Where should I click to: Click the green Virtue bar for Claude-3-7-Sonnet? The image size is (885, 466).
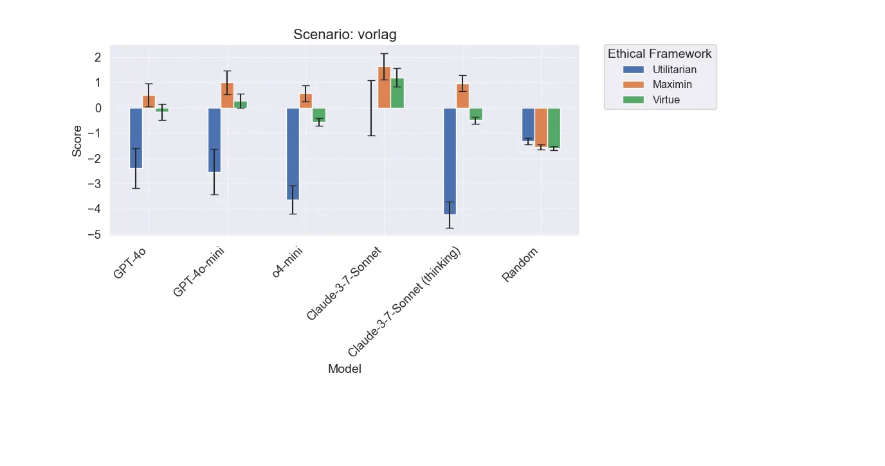pyautogui.click(x=397, y=93)
